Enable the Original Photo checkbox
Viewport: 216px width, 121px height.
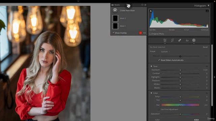tap(150, 34)
